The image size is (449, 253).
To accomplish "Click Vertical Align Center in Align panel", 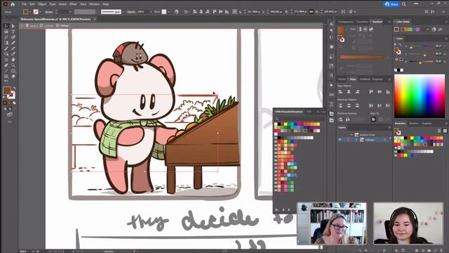I will tap(380, 92).
